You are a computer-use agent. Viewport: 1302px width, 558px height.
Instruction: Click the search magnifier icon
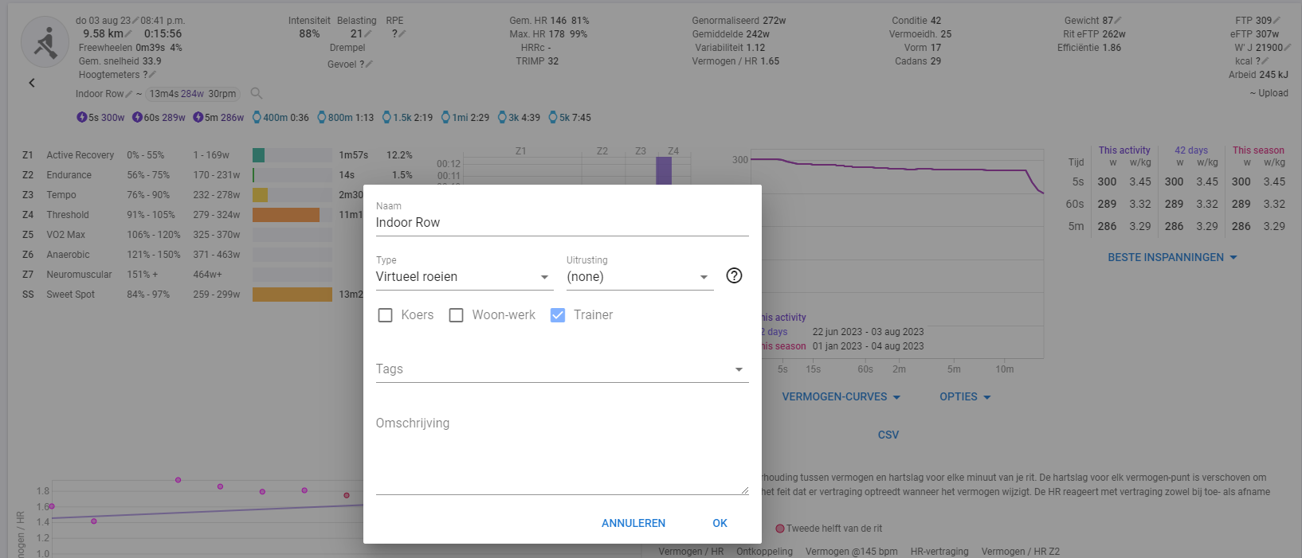[x=257, y=94]
